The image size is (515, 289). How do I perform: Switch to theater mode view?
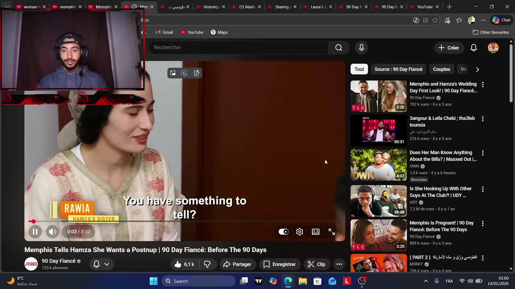click(316, 232)
